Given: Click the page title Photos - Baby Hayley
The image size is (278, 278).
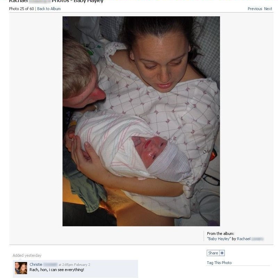Looking at the screenshot, I should (77, 1).
